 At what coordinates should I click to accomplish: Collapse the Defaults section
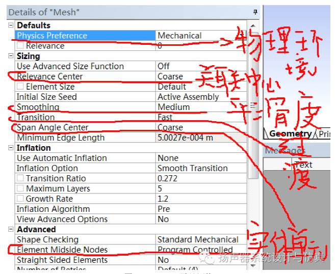[11, 25]
